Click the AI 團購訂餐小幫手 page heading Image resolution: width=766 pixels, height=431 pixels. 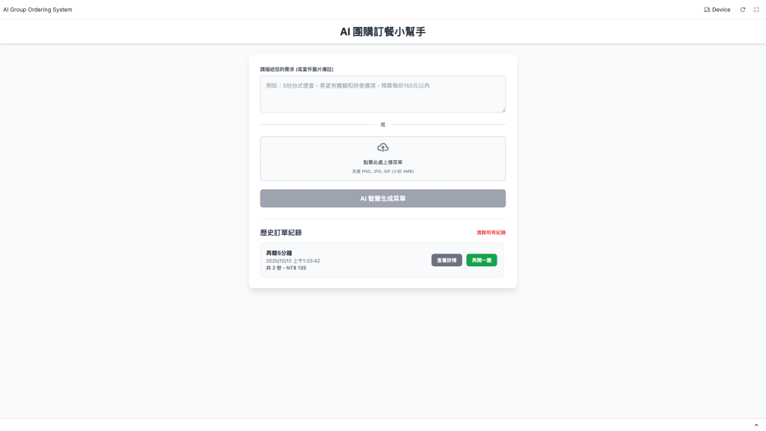[382, 31]
